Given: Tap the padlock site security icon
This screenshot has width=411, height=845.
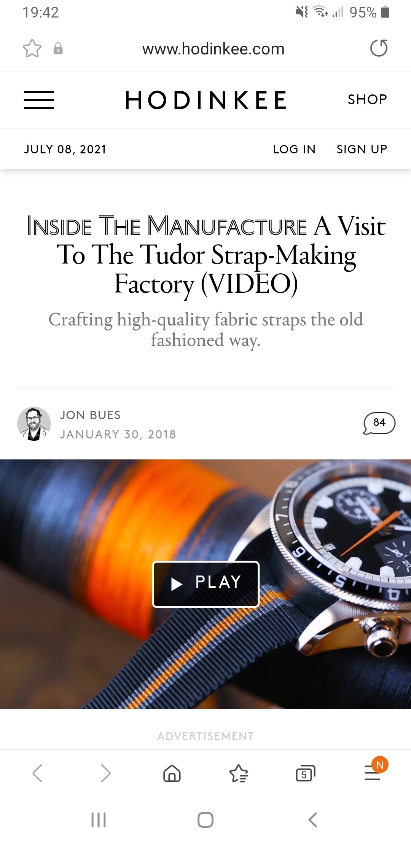Looking at the screenshot, I should (x=58, y=49).
